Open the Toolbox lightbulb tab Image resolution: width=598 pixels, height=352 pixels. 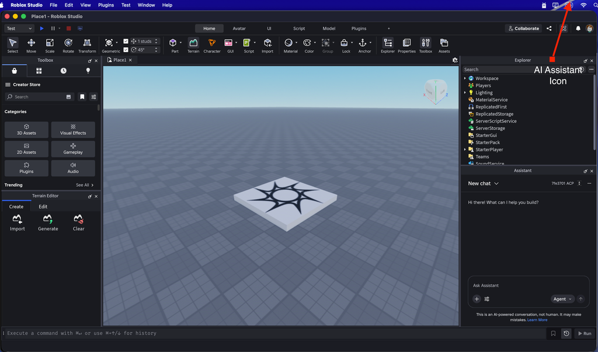(88, 71)
